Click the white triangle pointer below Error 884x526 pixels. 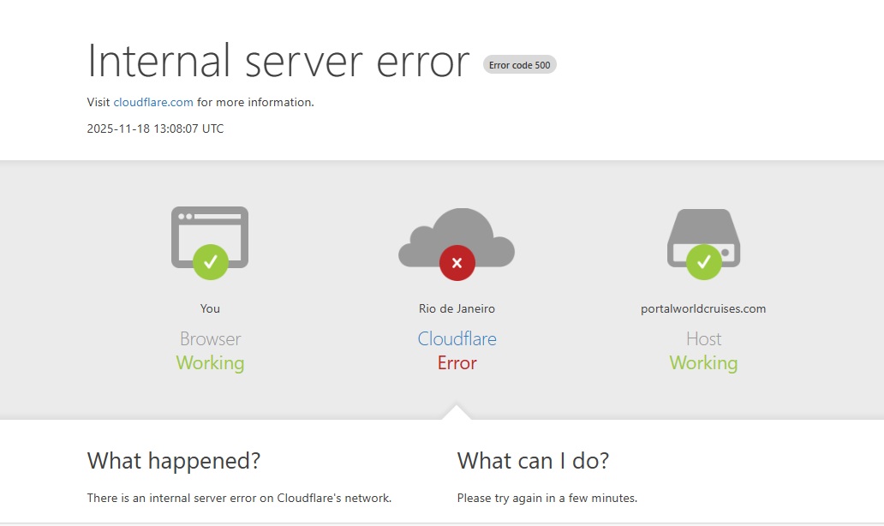pyautogui.click(x=457, y=412)
